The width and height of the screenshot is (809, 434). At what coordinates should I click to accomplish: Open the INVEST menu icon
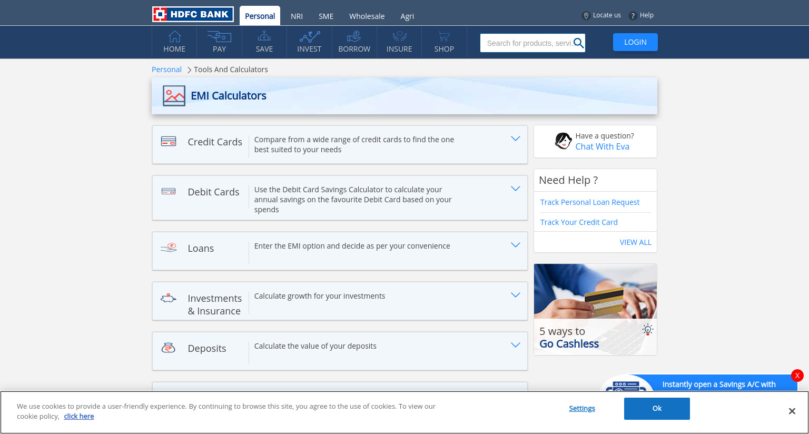310,36
